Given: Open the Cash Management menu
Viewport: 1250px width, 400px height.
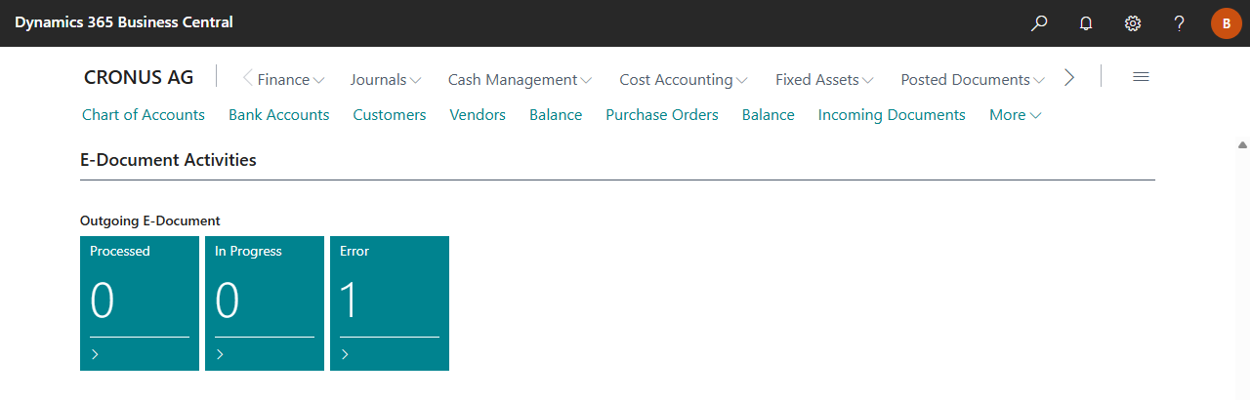Looking at the screenshot, I should point(520,80).
